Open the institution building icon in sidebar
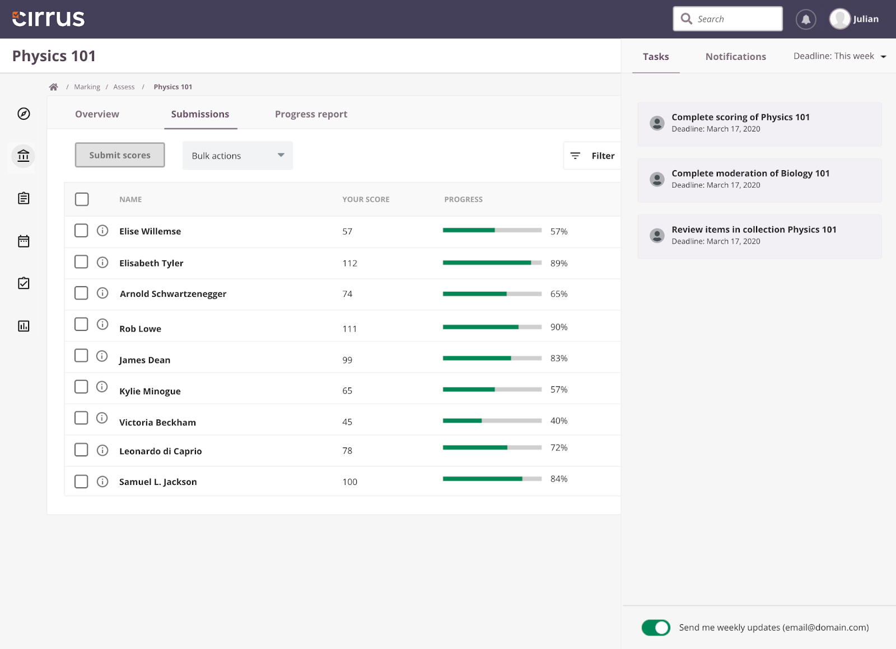 24,156
